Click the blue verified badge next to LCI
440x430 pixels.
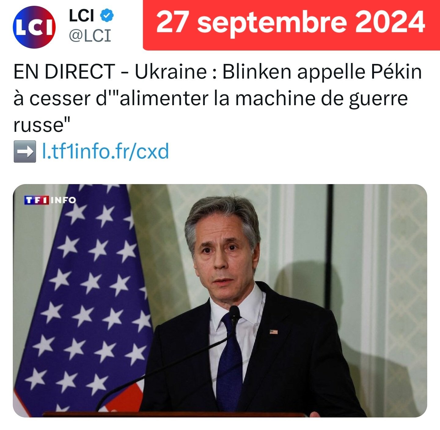[x=107, y=16]
